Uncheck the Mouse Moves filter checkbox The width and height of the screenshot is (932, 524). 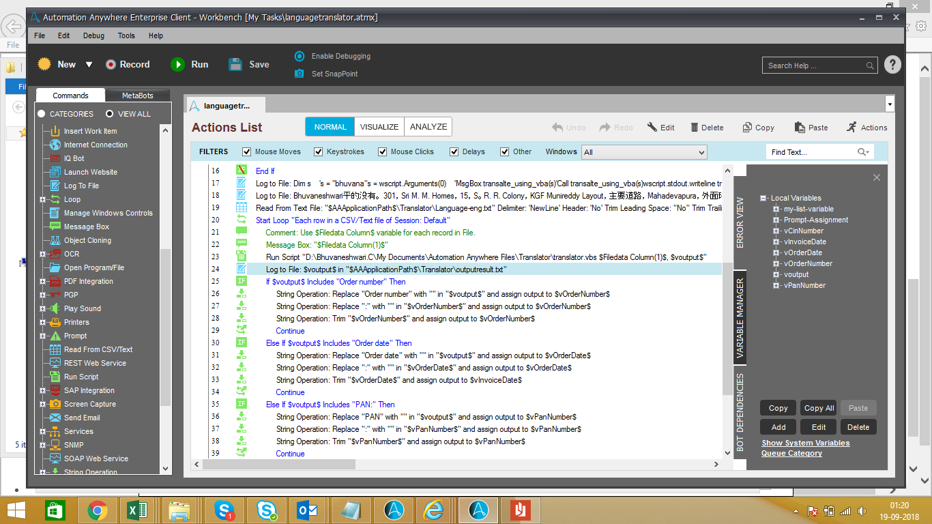click(x=247, y=151)
